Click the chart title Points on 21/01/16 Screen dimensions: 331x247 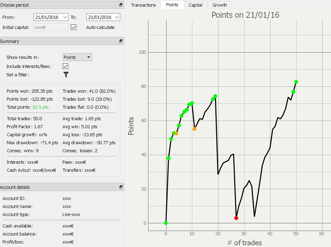[245, 15]
